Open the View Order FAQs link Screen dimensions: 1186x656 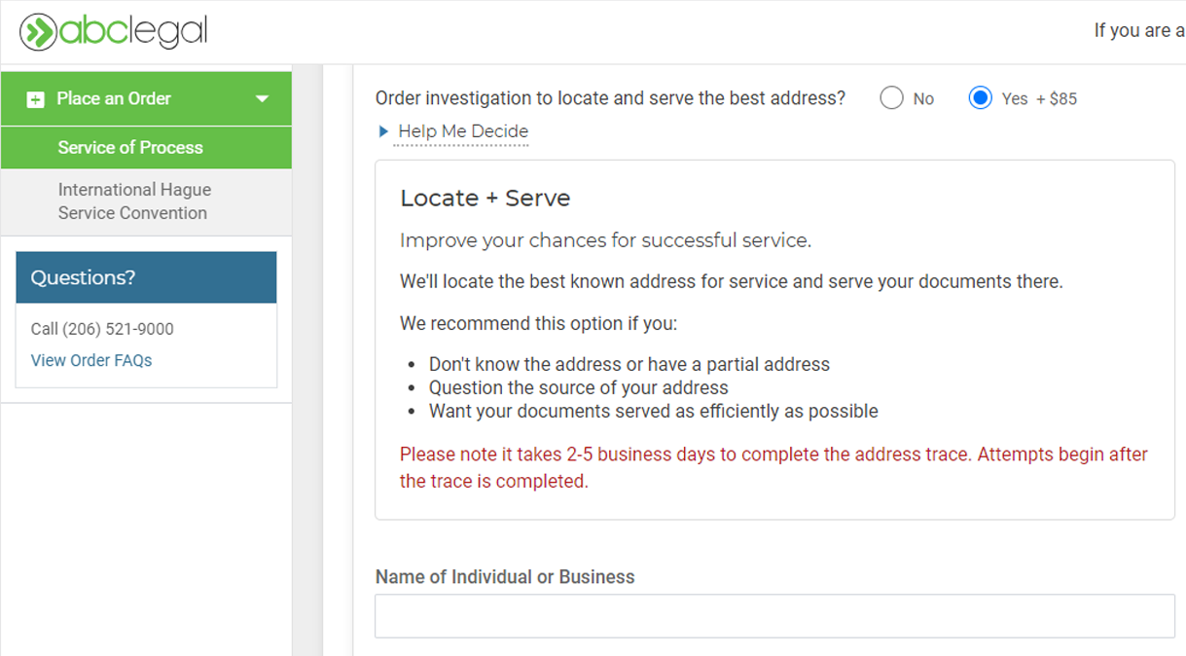click(91, 360)
